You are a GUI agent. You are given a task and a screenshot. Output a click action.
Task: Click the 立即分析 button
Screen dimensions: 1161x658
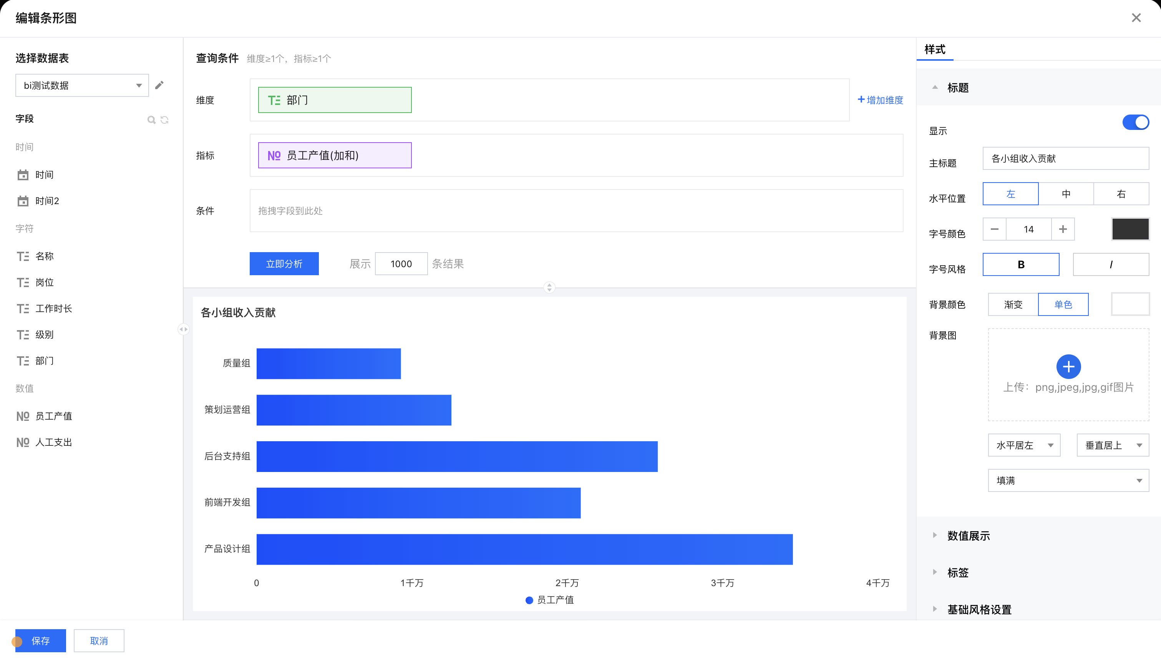click(x=284, y=264)
